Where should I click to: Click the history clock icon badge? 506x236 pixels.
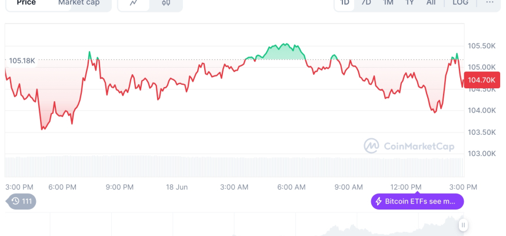pos(16,202)
